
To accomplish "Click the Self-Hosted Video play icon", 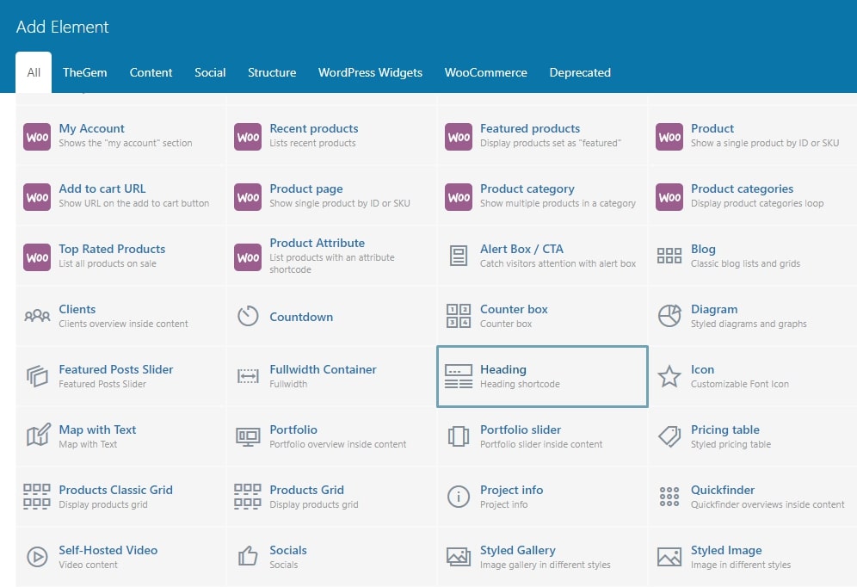I will coord(37,557).
